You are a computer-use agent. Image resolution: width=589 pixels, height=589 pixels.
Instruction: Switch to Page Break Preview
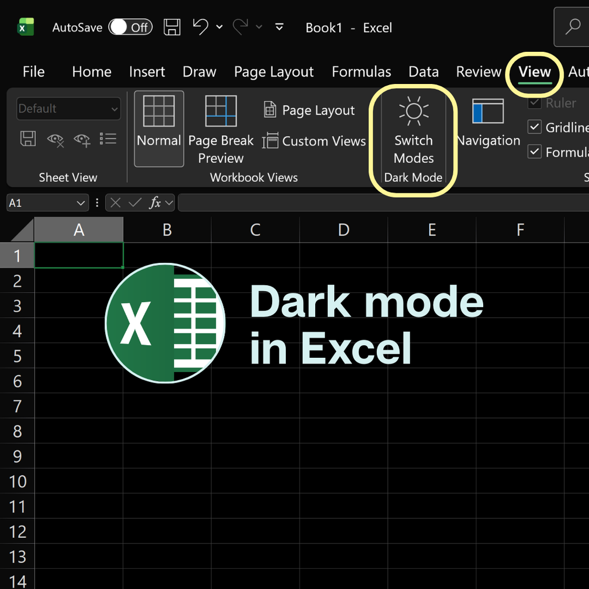click(x=221, y=128)
